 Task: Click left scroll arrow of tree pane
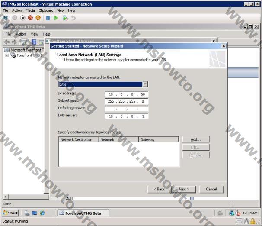(x=6, y=197)
